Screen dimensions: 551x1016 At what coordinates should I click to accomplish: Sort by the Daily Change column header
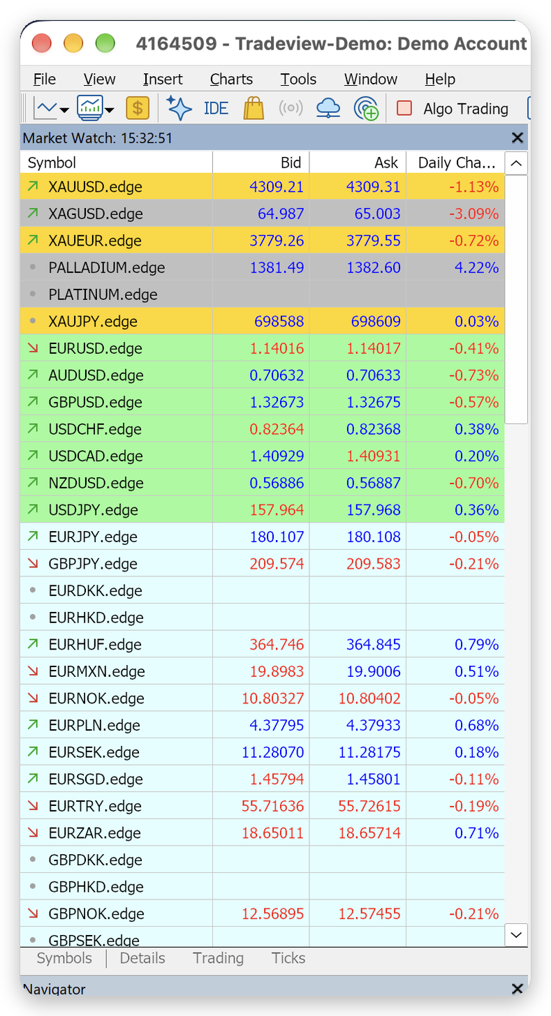(x=455, y=163)
